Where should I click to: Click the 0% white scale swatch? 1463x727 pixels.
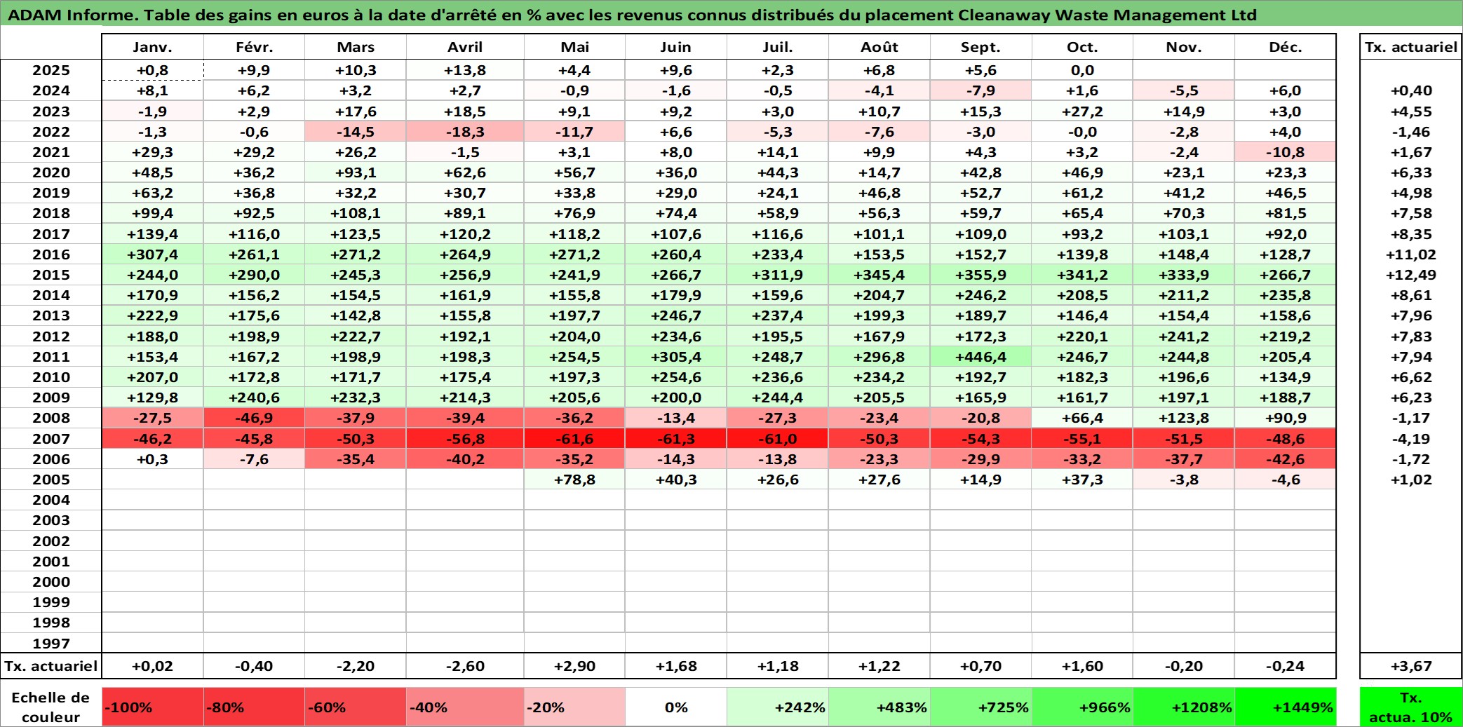(x=676, y=707)
